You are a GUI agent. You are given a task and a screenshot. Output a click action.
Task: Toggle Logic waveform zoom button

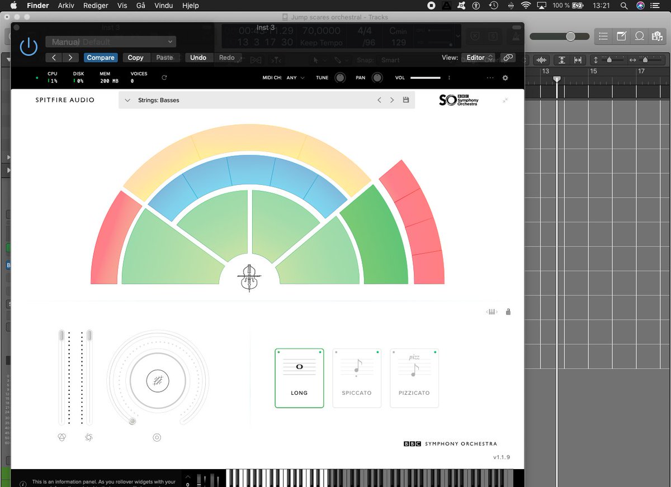541,60
